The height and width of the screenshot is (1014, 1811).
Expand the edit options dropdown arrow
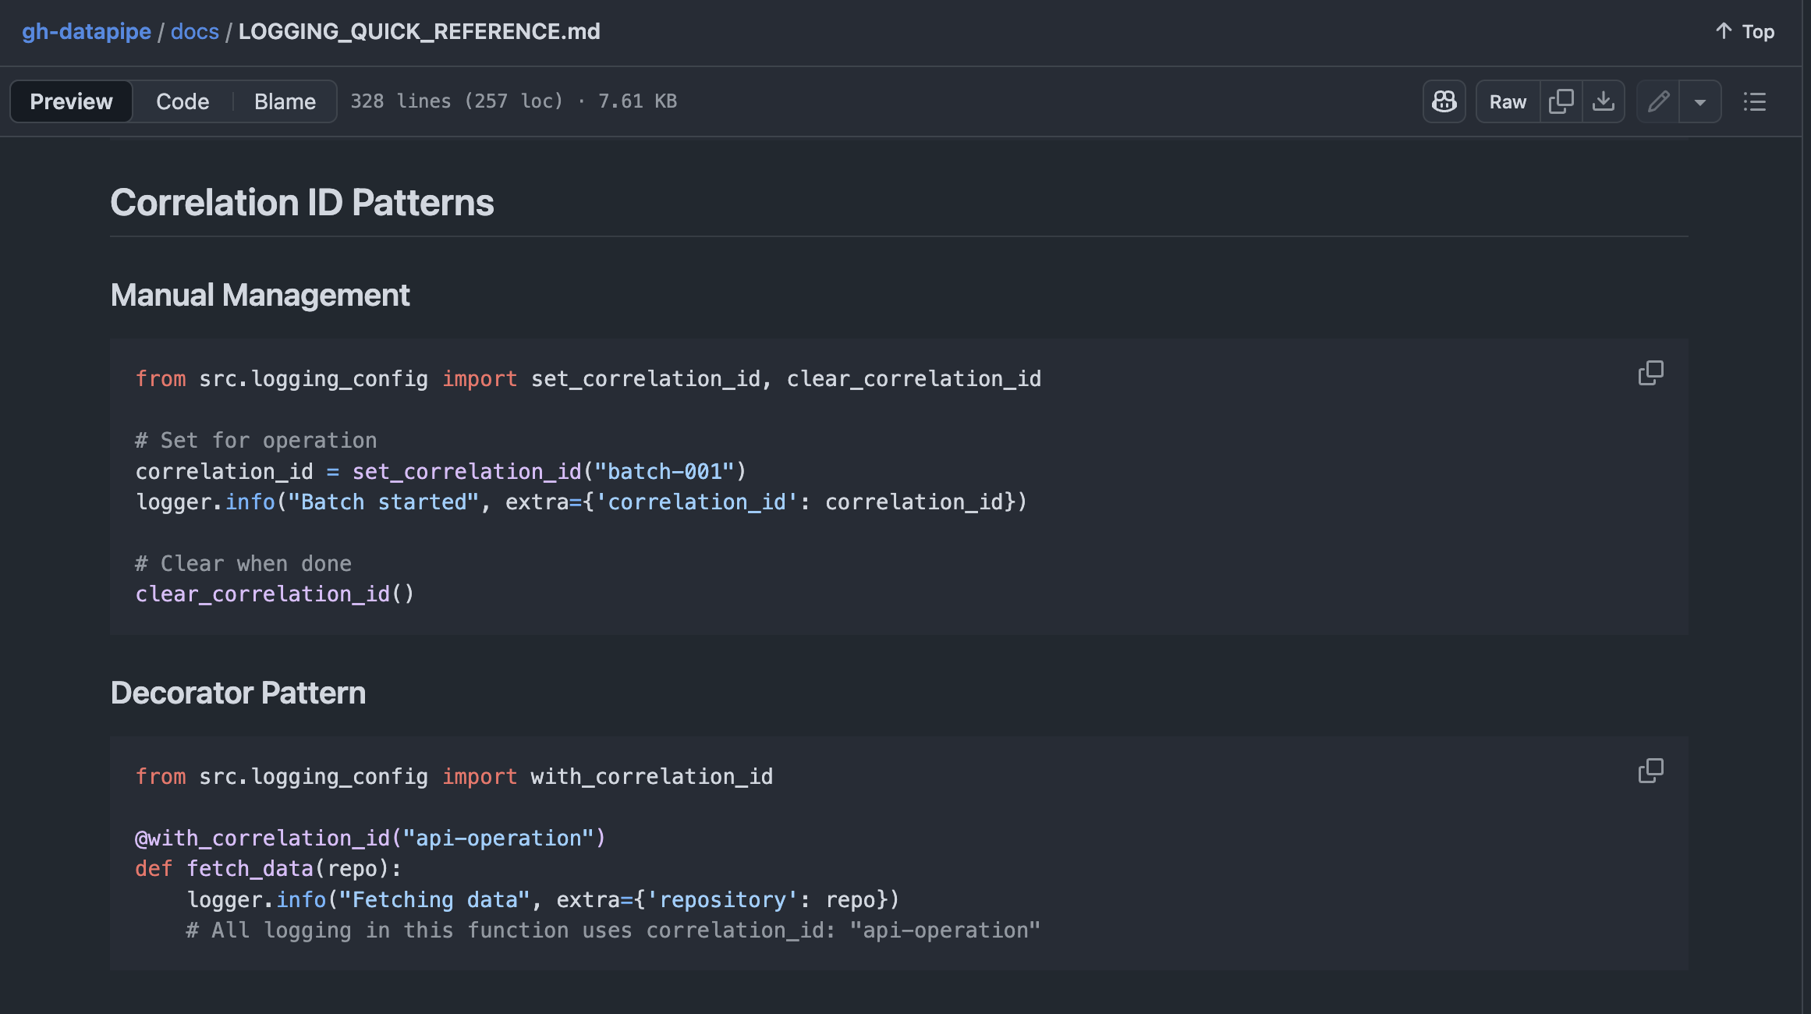[1700, 101]
